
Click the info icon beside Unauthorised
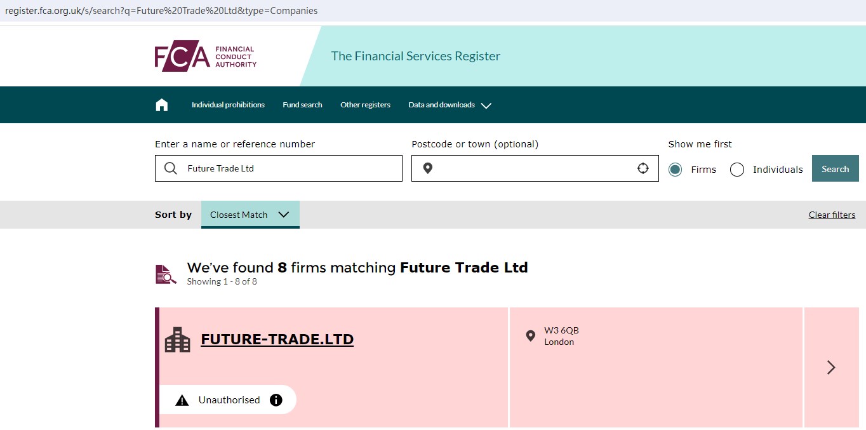tap(276, 400)
